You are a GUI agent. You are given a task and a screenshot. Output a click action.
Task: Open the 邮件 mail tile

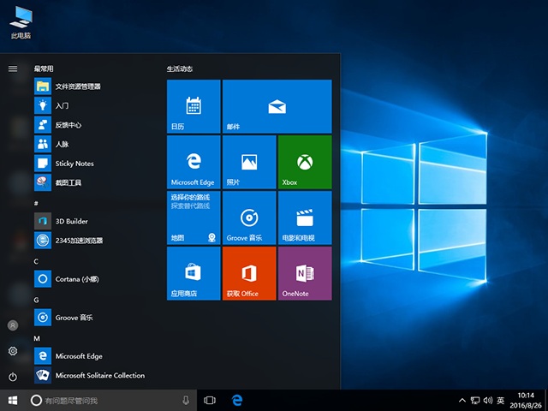click(x=276, y=106)
